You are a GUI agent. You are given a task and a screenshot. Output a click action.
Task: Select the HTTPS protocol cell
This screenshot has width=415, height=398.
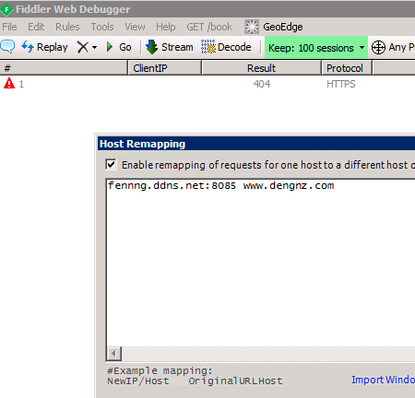[341, 84]
